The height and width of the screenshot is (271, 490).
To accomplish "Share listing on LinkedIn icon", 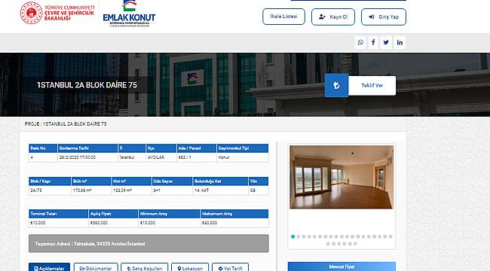I will click(x=400, y=42).
